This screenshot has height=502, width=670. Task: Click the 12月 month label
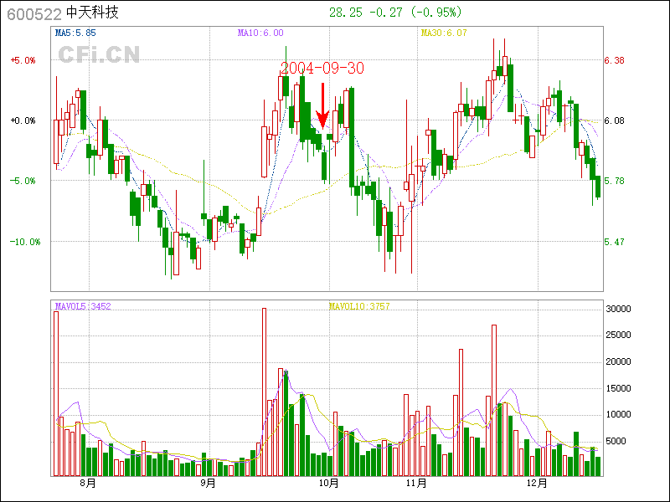point(537,484)
